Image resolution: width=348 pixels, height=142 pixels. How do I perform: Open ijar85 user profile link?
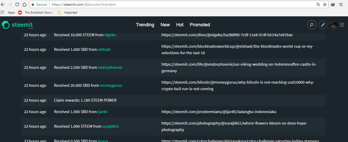click(x=103, y=112)
